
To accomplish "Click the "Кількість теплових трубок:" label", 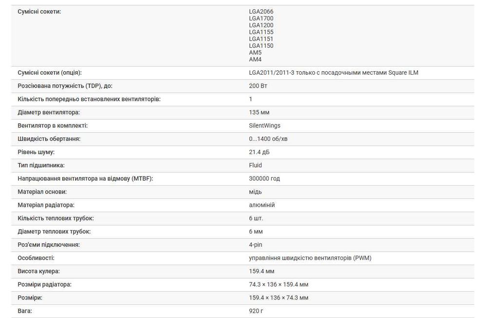I will tap(56, 218).
